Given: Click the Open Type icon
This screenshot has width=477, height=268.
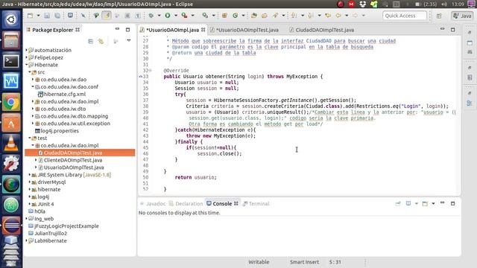Looking at the screenshot, I should 253,16.
